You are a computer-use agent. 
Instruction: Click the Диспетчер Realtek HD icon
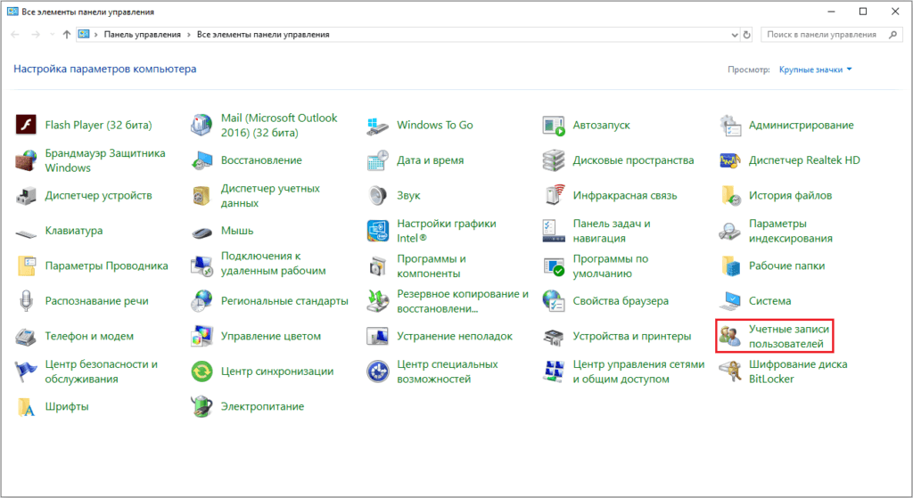point(729,160)
